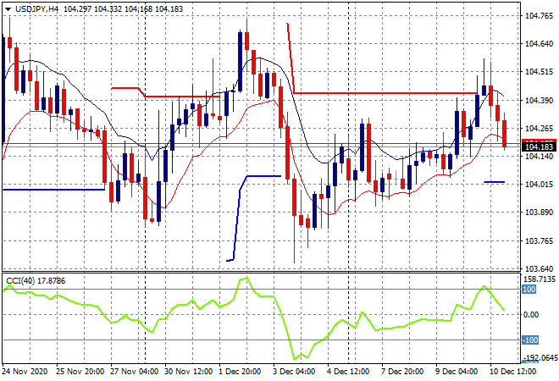The image size is (559, 381).
Task: Click the triangle arrow beside USDJPY,H4 title
Action: point(8,9)
